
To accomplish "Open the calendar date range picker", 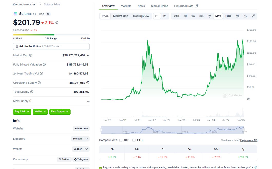I will click(237, 16).
